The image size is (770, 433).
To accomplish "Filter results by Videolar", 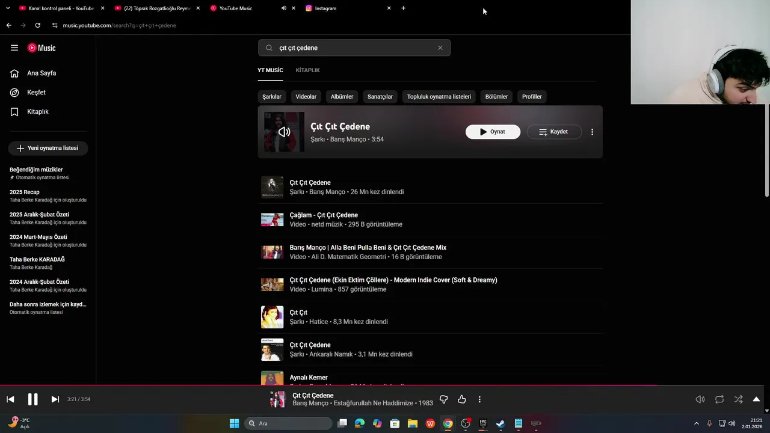I will point(306,97).
